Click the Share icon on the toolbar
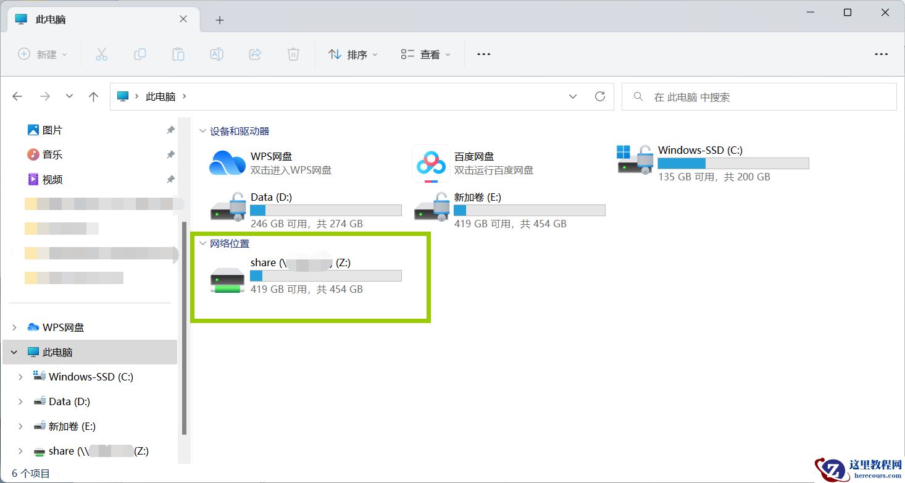This screenshot has height=483, width=905. click(255, 54)
